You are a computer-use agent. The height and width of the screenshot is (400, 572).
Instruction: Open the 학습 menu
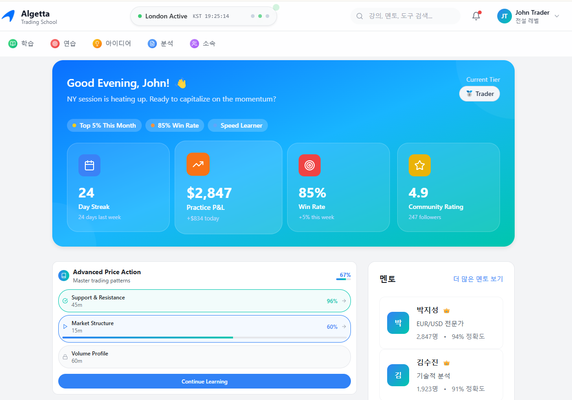tap(22, 44)
